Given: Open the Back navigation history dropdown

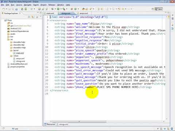Looking at the screenshot, I should tap(126, 9).
